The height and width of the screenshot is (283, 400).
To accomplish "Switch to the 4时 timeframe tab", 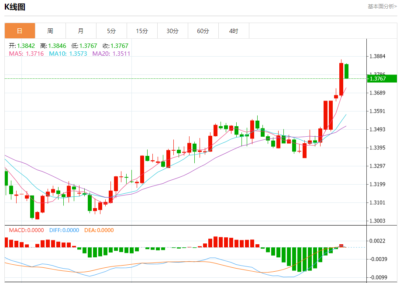I will (234, 31).
